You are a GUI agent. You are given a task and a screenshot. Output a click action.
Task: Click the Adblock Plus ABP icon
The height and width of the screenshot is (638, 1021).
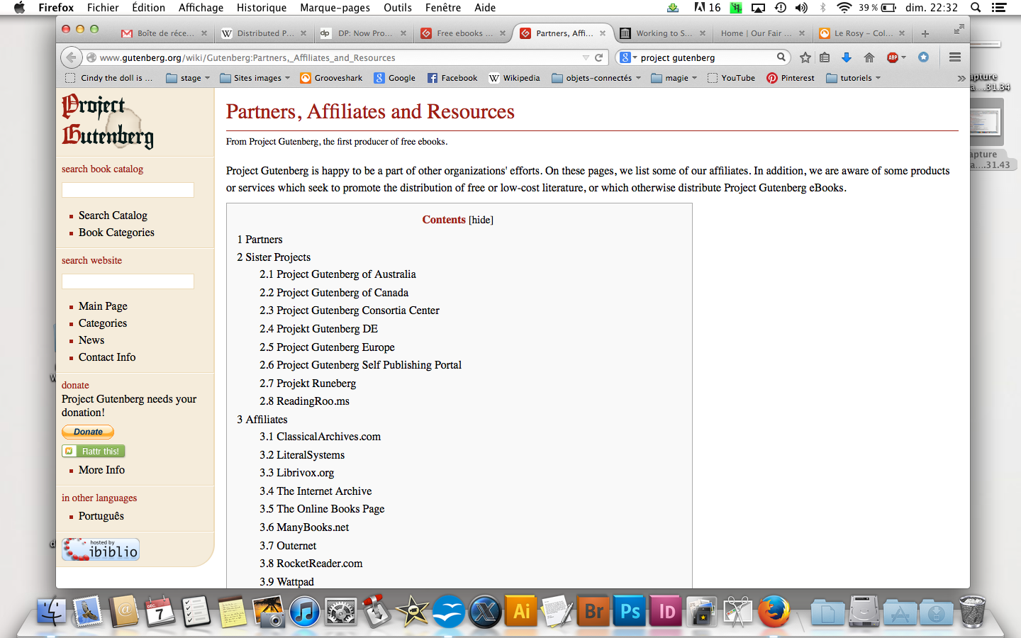893,57
